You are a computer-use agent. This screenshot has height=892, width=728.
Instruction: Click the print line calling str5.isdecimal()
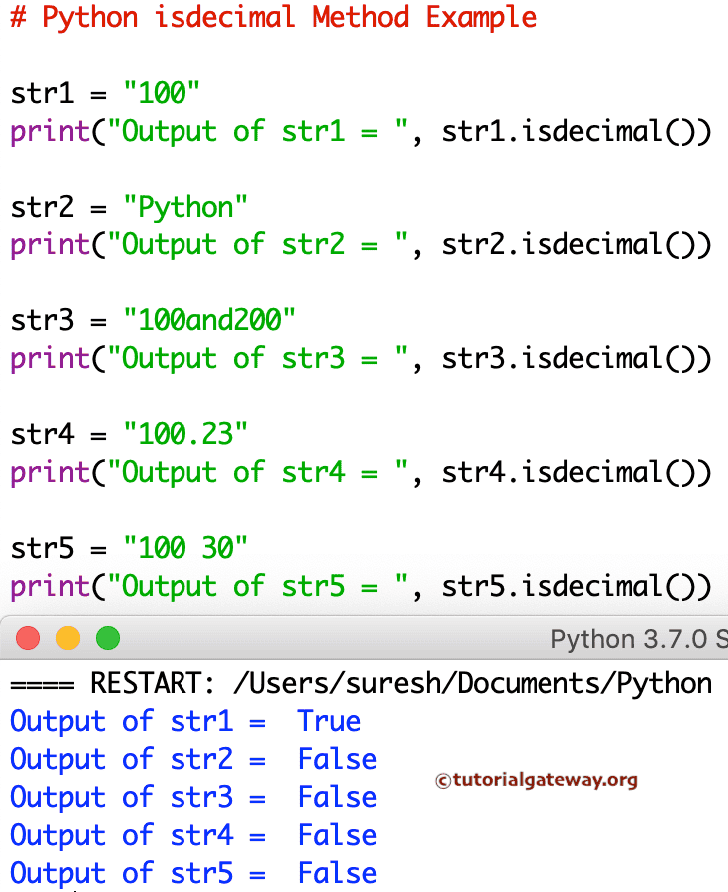tap(361, 587)
